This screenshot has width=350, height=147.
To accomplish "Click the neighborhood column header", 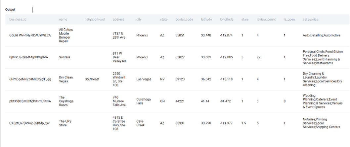I will pos(95,19).
